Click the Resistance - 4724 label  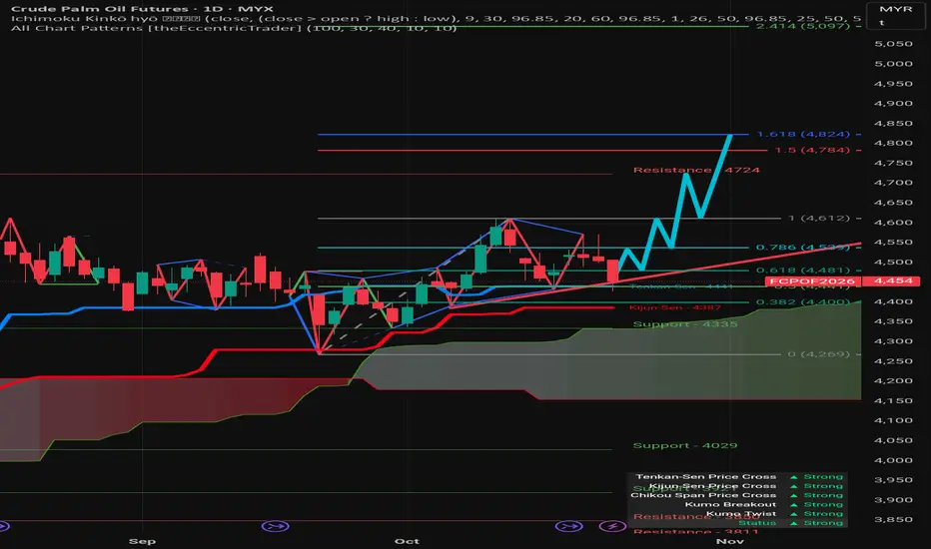696,170
